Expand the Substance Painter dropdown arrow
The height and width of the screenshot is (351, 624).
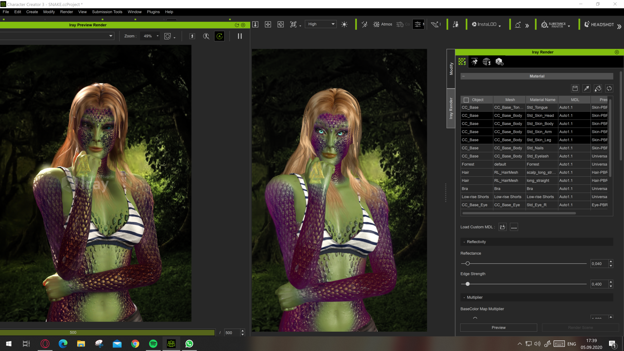(569, 26)
